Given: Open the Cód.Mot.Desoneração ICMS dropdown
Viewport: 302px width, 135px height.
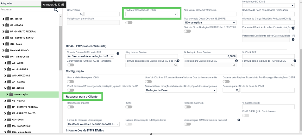Looking at the screenshot, I should click(152, 14).
